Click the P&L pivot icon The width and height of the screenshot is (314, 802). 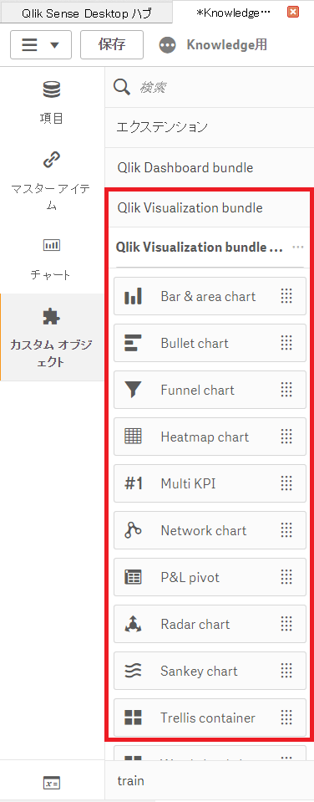(133, 578)
